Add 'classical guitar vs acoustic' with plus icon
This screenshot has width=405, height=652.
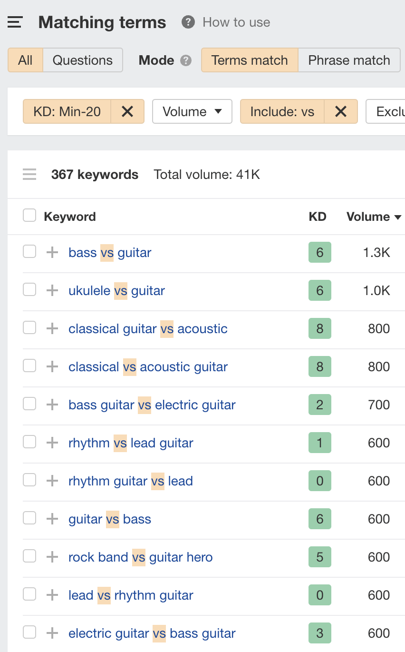point(52,327)
